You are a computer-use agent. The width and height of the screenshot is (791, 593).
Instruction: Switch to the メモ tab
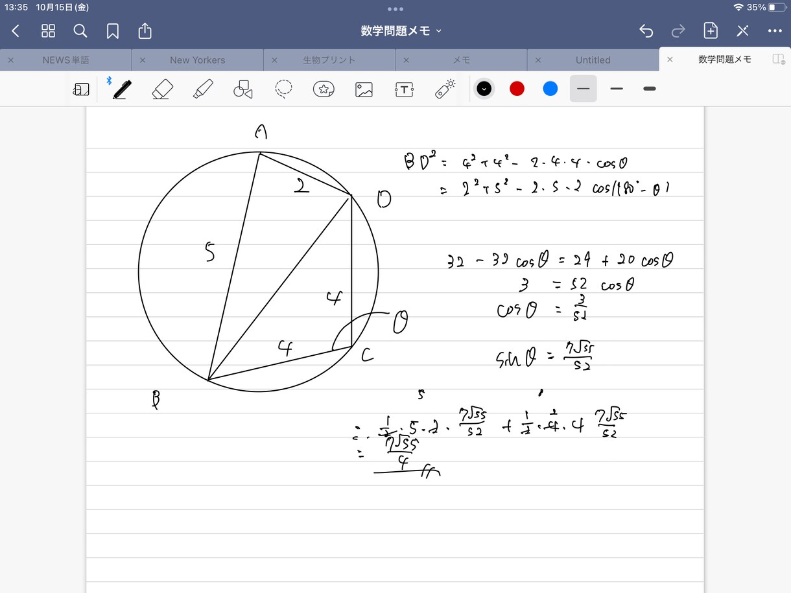click(461, 60)
